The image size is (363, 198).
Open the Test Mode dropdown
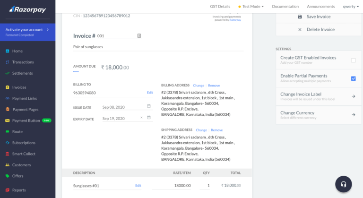251,7
